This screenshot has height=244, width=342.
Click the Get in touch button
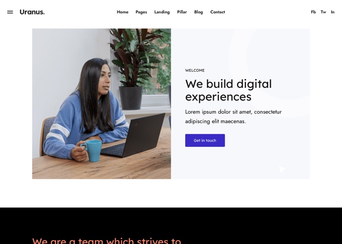point(205,141)
